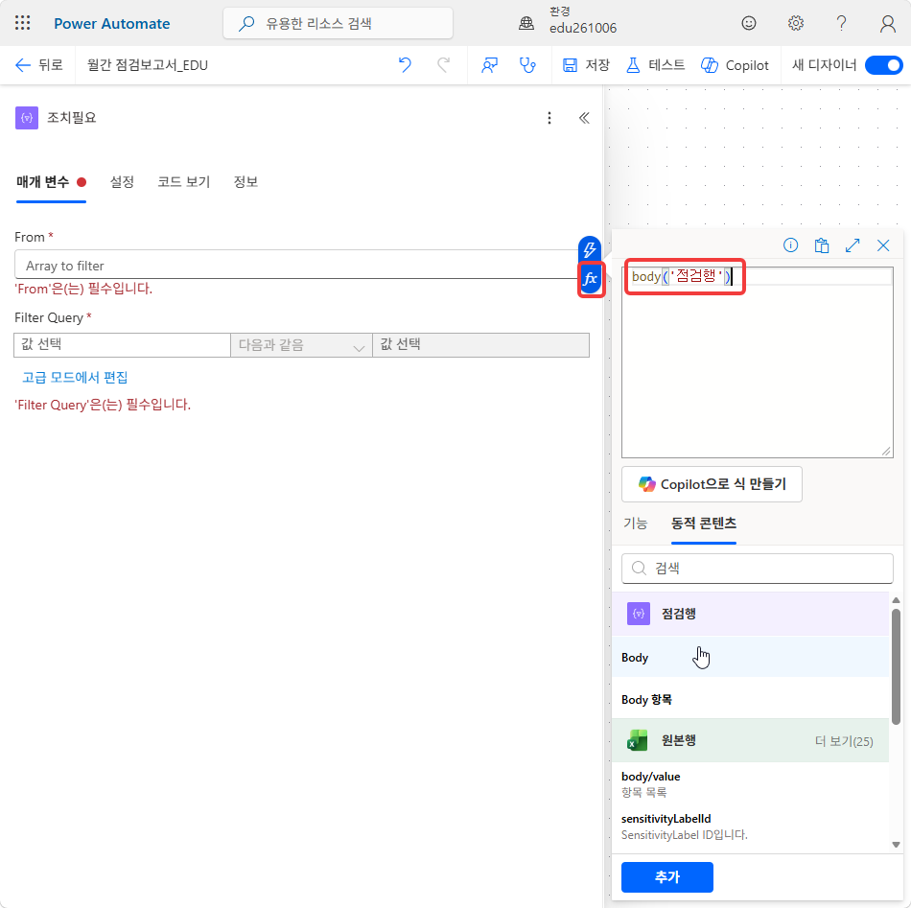Screen dimensions: 911x908
Task: Click the dynamic content list scrollbar
Action: click(x=896, y=666)
